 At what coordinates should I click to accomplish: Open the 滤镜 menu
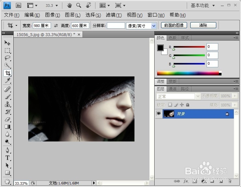point(114,15)
